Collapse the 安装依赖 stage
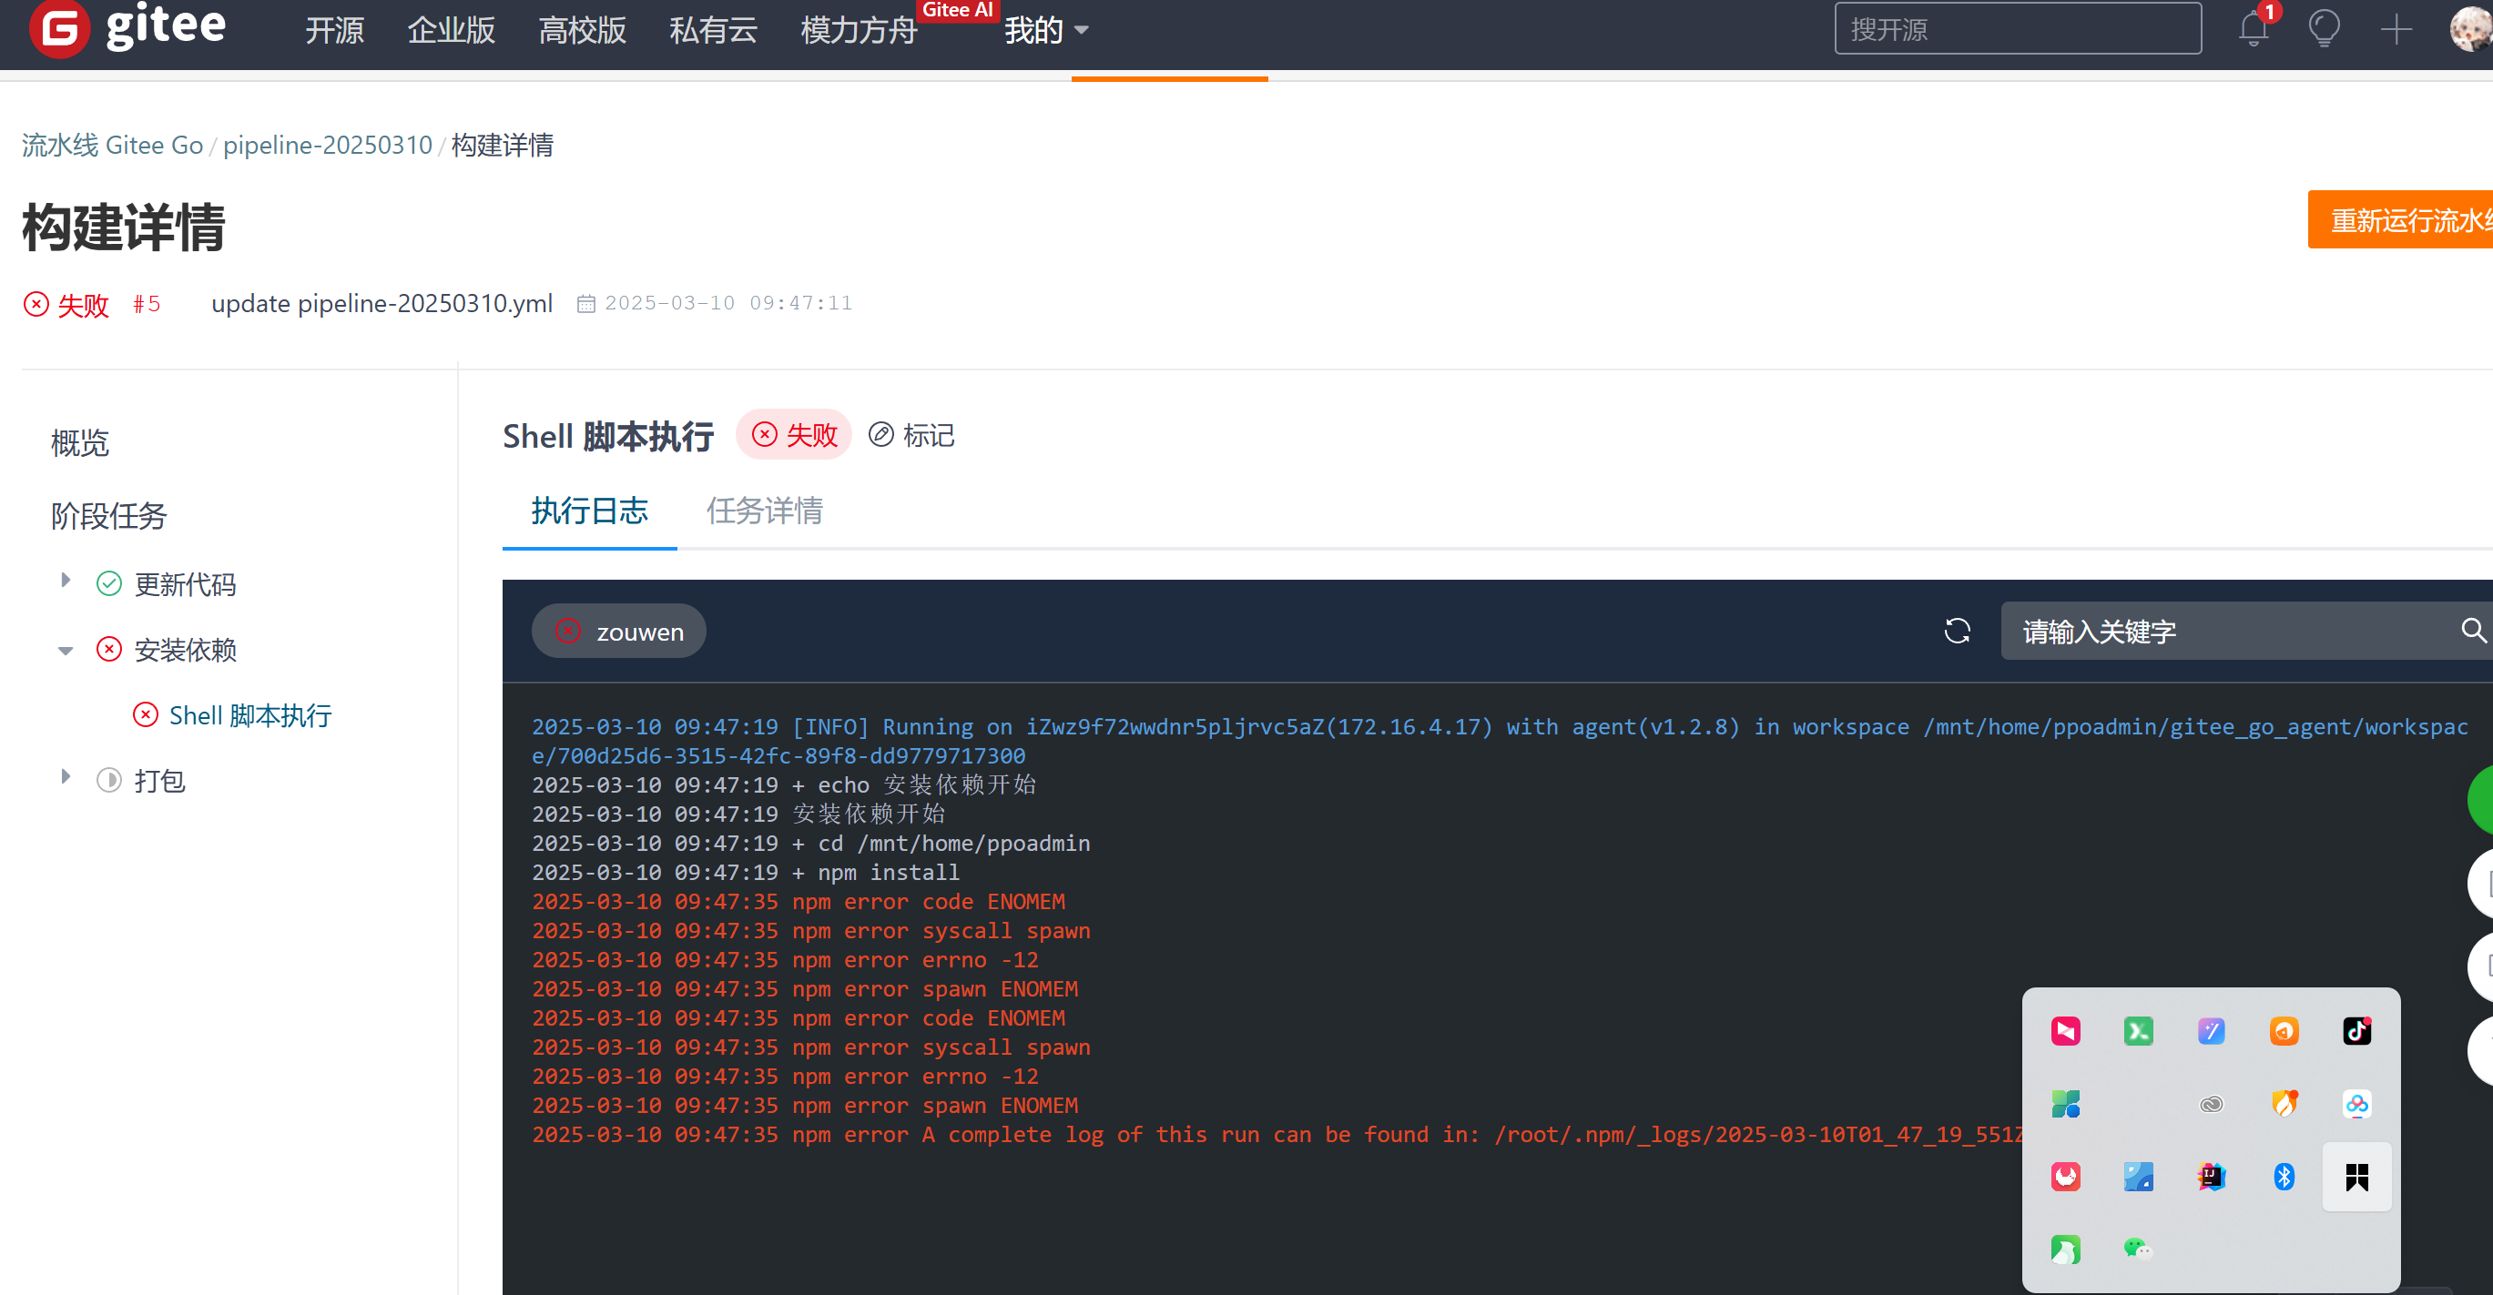This screenshot has height=1295, width=2493. pyautogui.click(x=65, y=650)
